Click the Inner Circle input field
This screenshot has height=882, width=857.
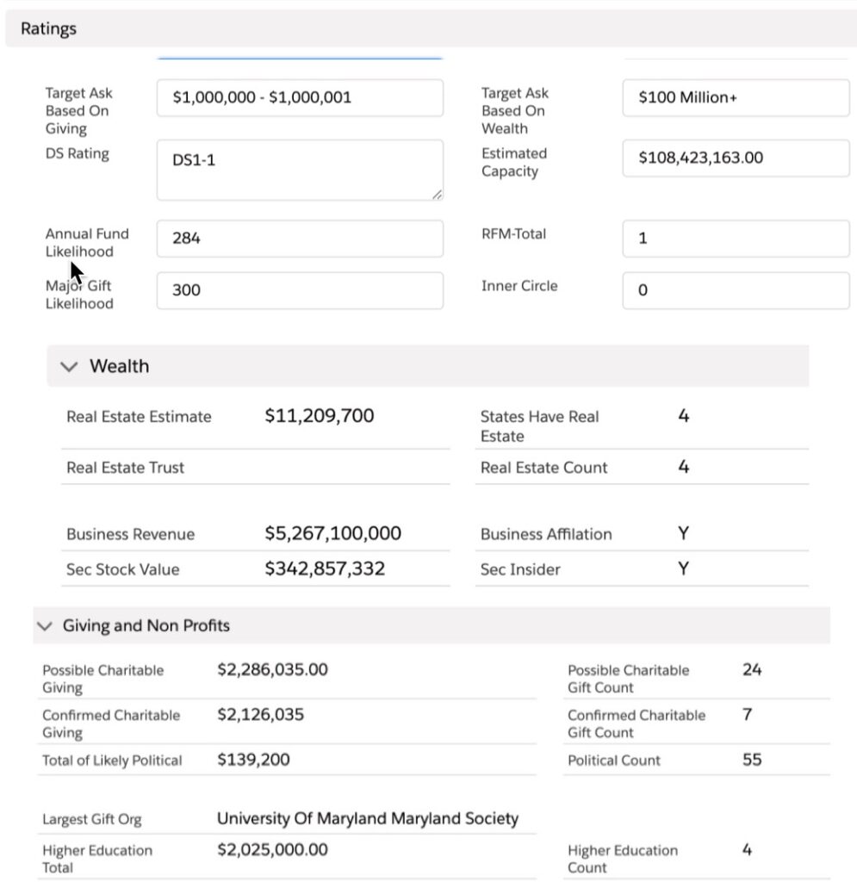[735, 291]
